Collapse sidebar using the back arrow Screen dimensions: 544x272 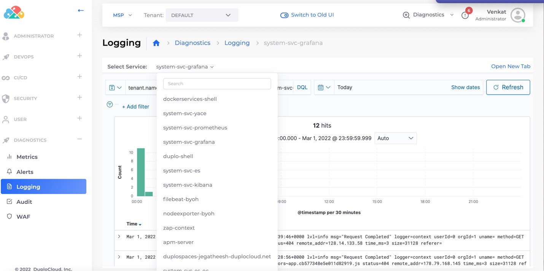click(81, 10)
